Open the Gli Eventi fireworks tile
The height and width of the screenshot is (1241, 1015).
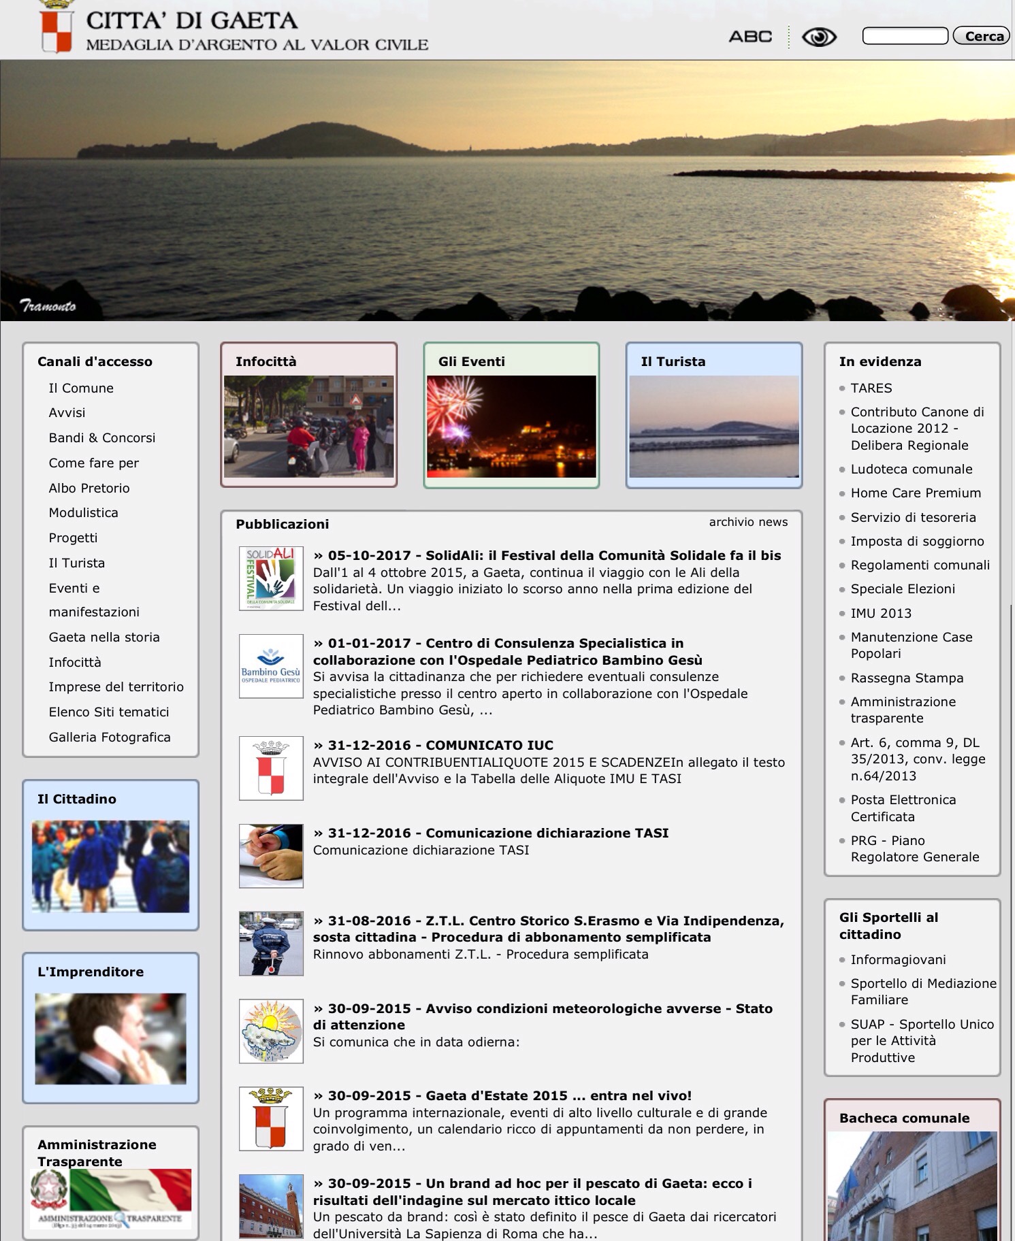511,427
